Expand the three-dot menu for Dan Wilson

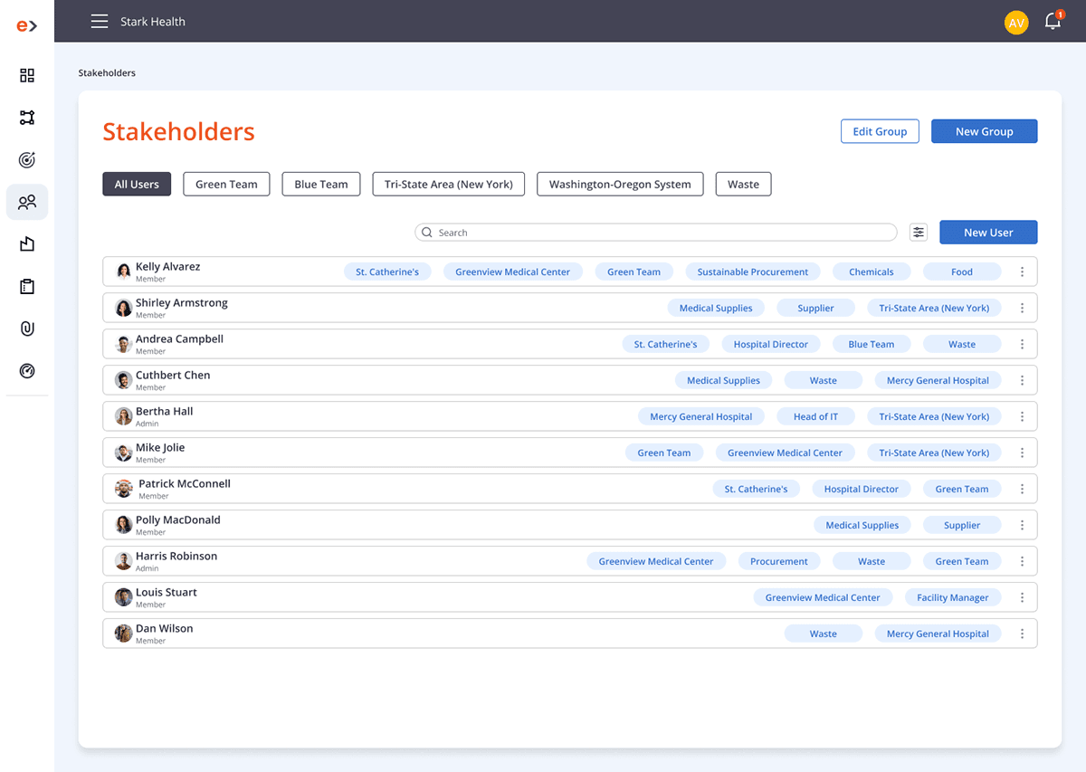pos(1022,634)
